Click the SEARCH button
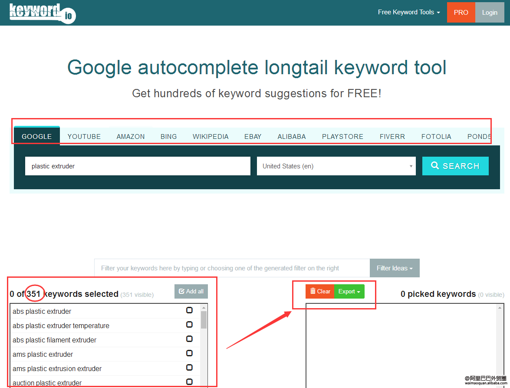The width and height of the screenshot is (510, 388). (455, 166)
